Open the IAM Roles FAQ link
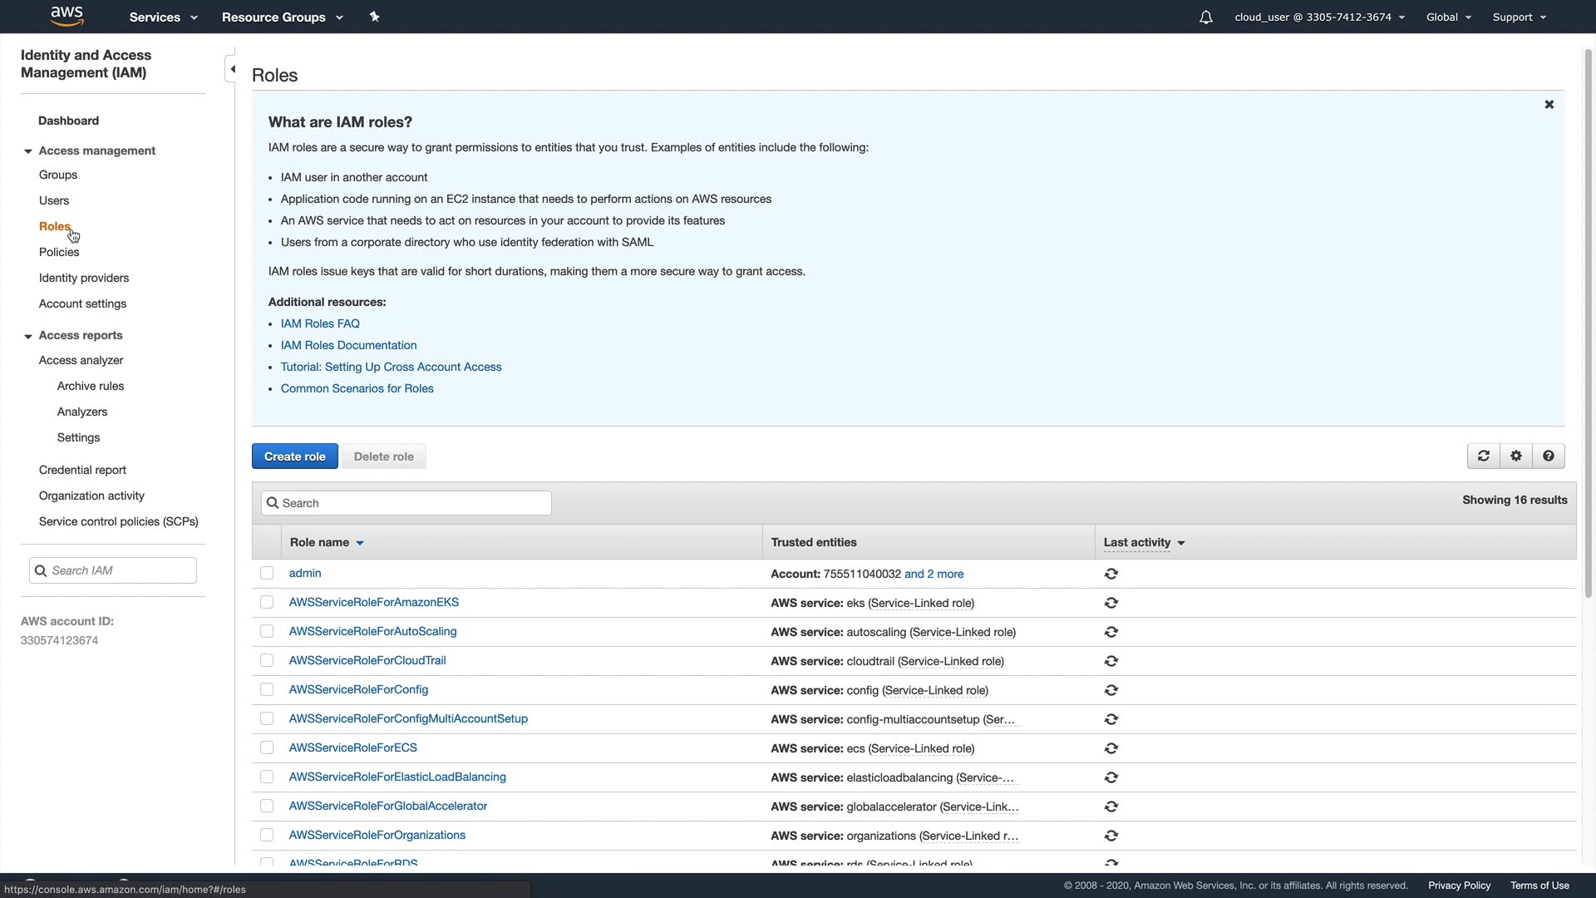 320,323
